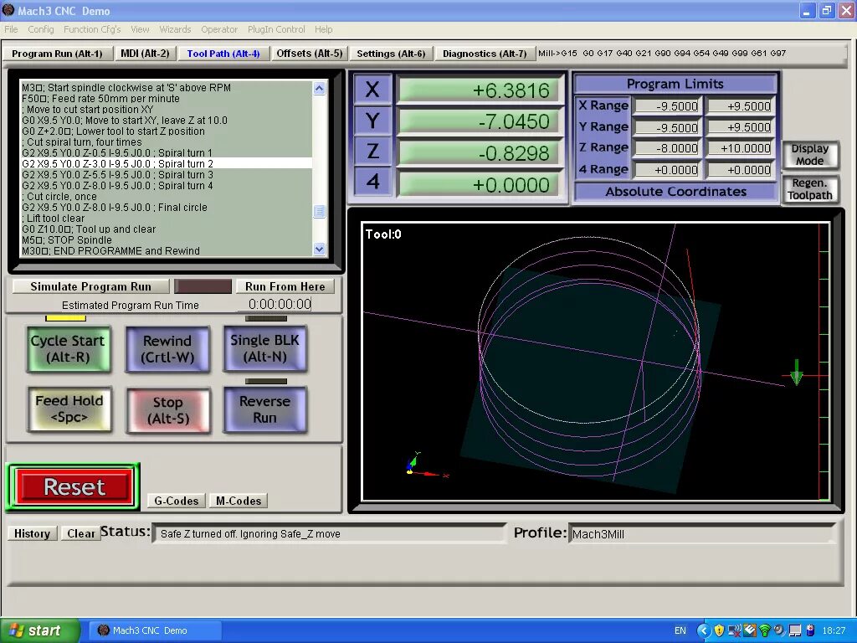This screenshot has width=857, height=643.
Task: Open the Windows start menu
Action: tap(39, 630)
